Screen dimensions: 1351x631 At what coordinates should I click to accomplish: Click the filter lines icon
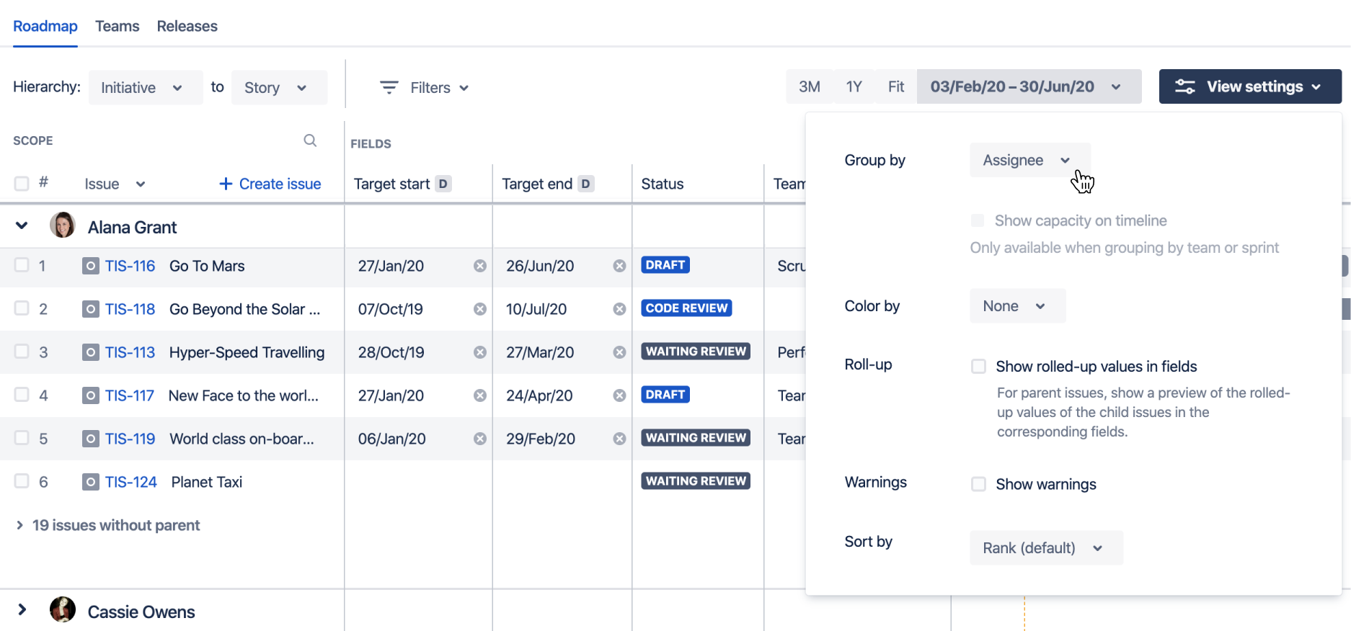[389, 87]
